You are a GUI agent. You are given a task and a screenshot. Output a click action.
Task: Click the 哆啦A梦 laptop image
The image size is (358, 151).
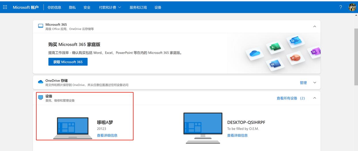73,128
